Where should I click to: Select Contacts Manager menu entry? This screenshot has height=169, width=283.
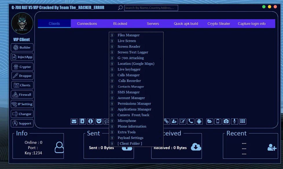pos(136,86)
